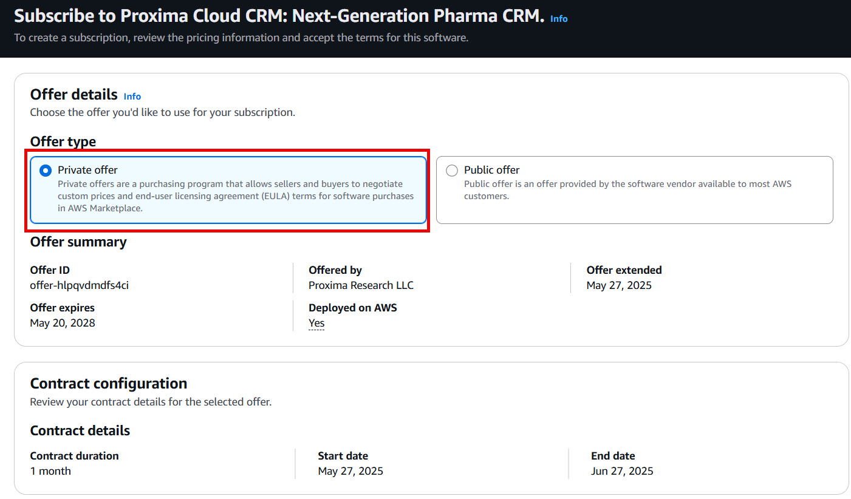Click the Start date May 27, 2025
Viewport: 851px width, 499px height.
350,470
